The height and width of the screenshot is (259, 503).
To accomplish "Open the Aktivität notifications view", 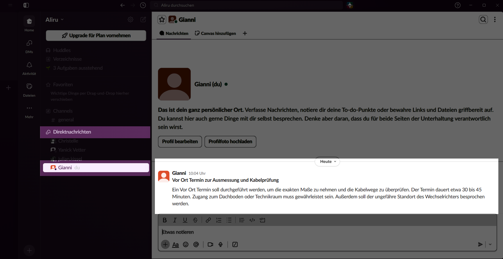I will point(29,68).
